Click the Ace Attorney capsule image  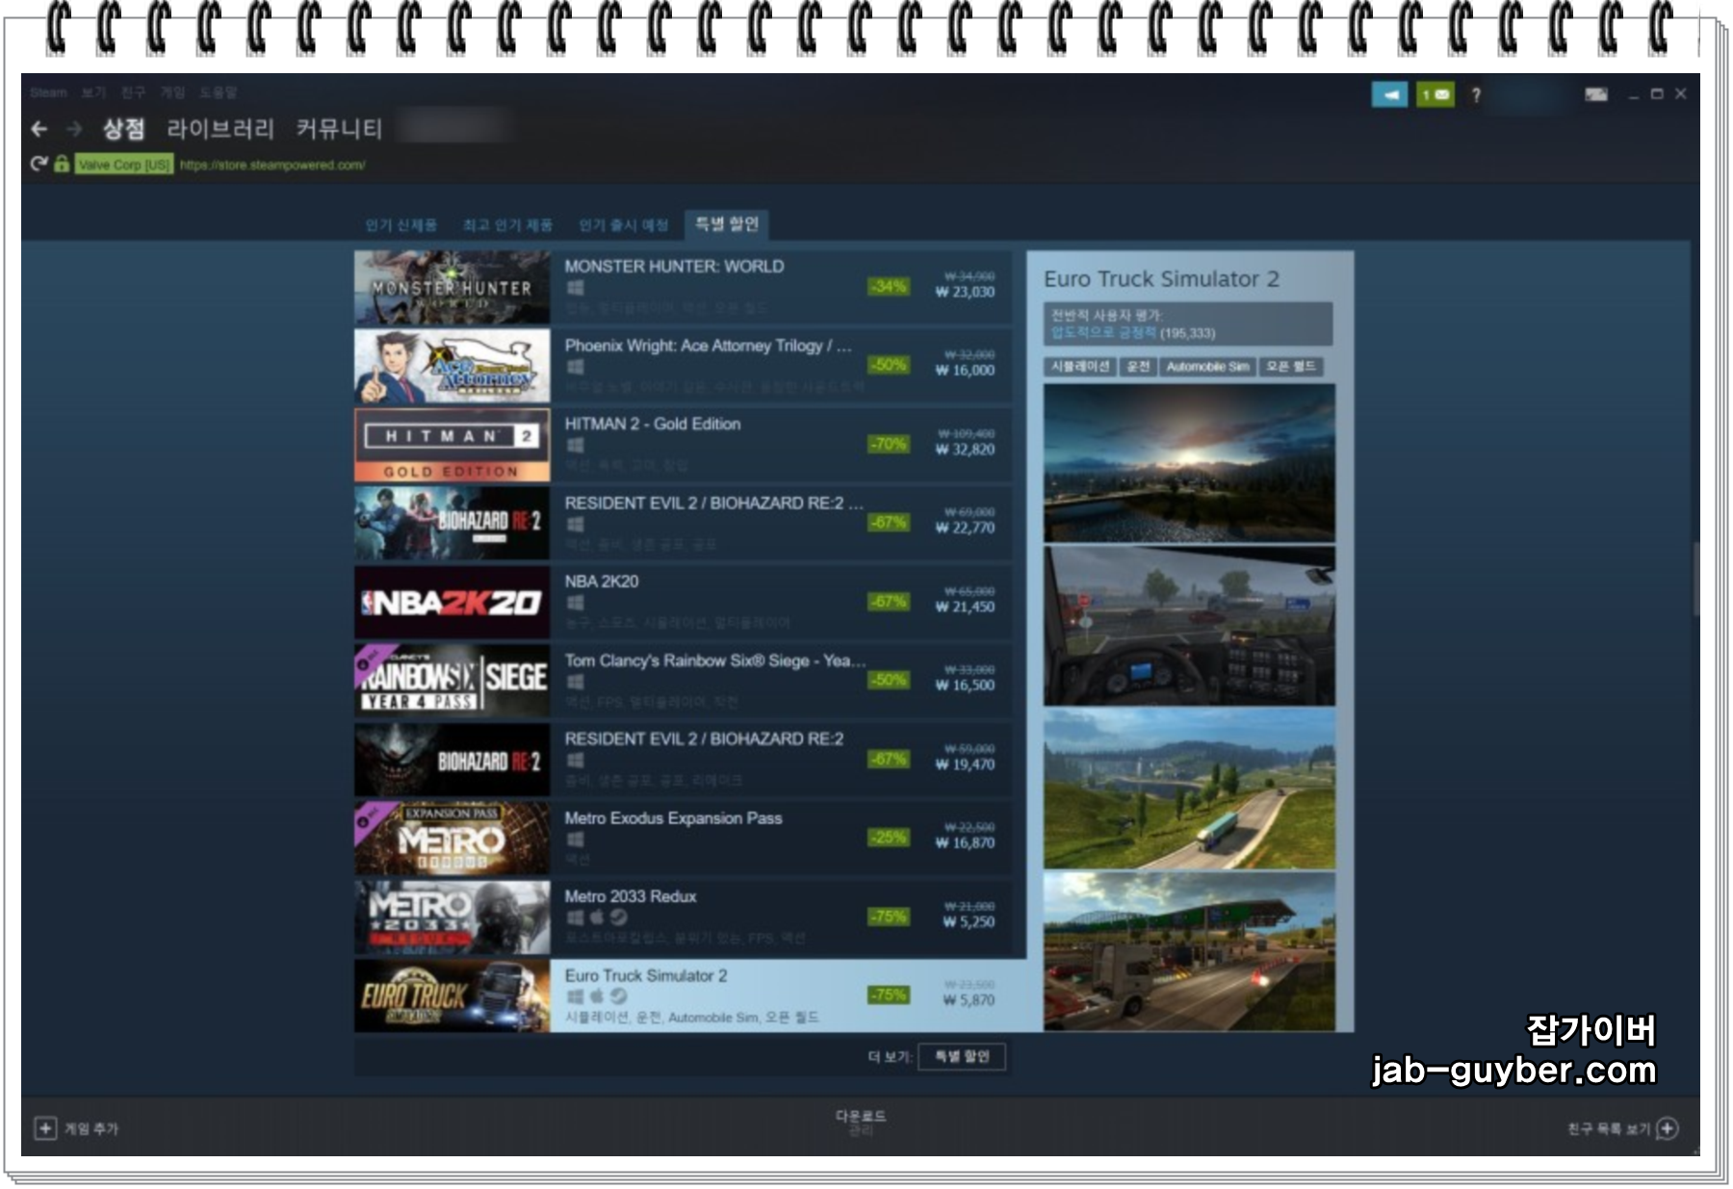point(453,366)
